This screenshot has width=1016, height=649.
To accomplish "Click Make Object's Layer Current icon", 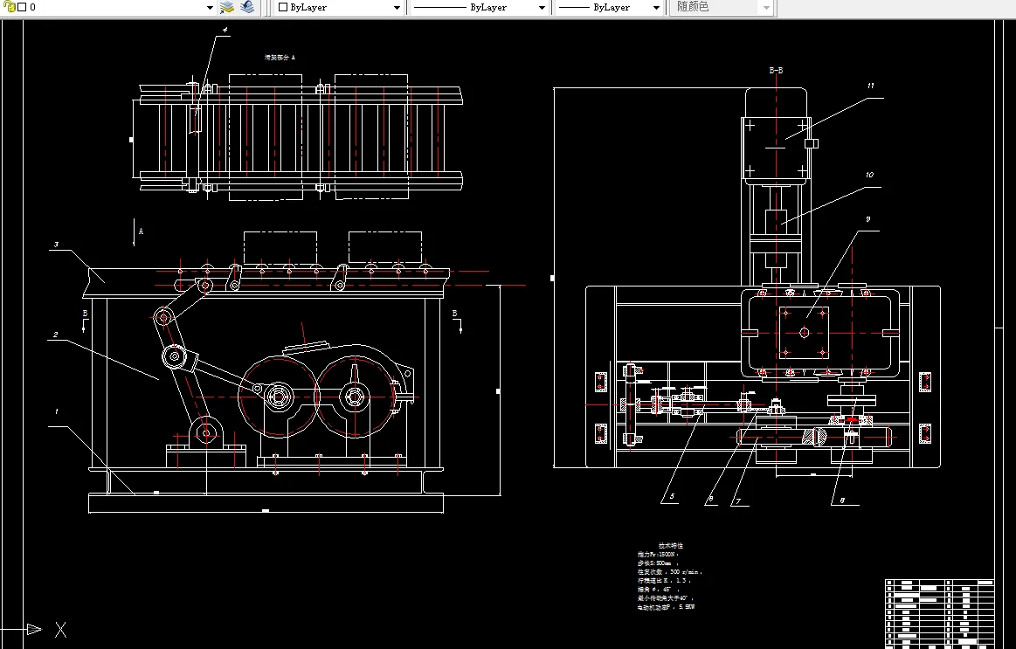I will click(227, 7).
